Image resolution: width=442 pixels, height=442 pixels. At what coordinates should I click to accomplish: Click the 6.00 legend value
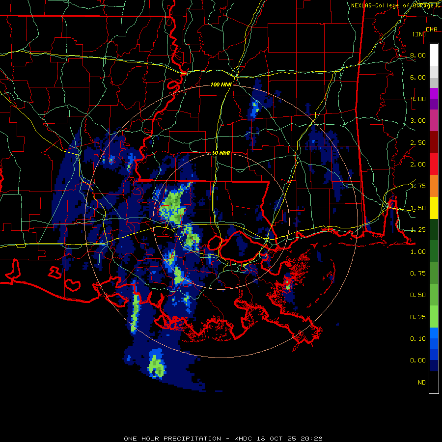(418, 77)
